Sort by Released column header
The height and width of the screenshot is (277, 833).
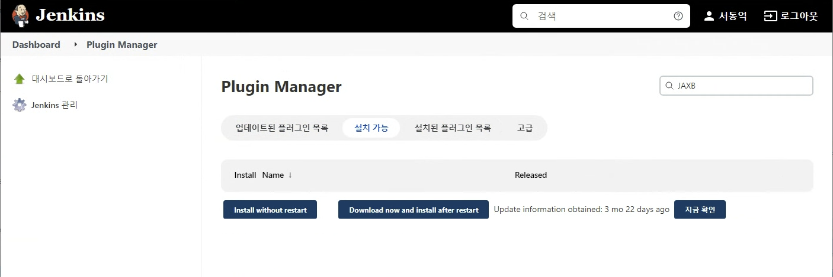[531, 175]
